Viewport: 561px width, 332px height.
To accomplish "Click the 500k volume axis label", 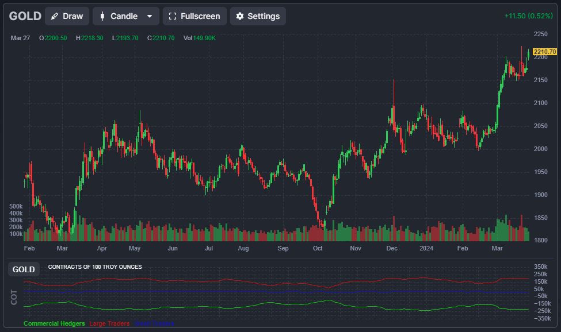I will (16, 206).
